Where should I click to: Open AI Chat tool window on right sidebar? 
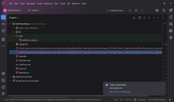click(x=171, y=24)
